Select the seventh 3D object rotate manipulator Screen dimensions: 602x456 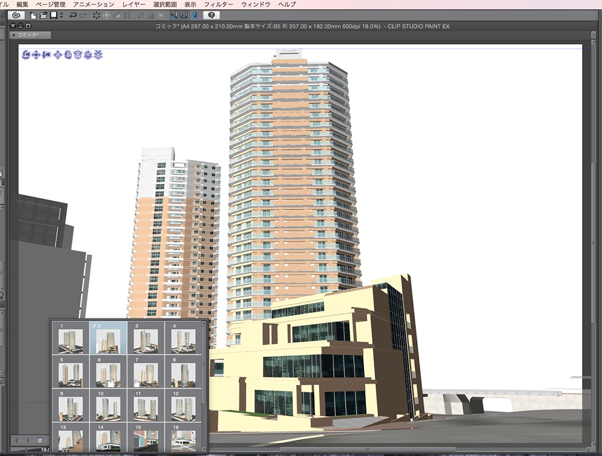88,55
